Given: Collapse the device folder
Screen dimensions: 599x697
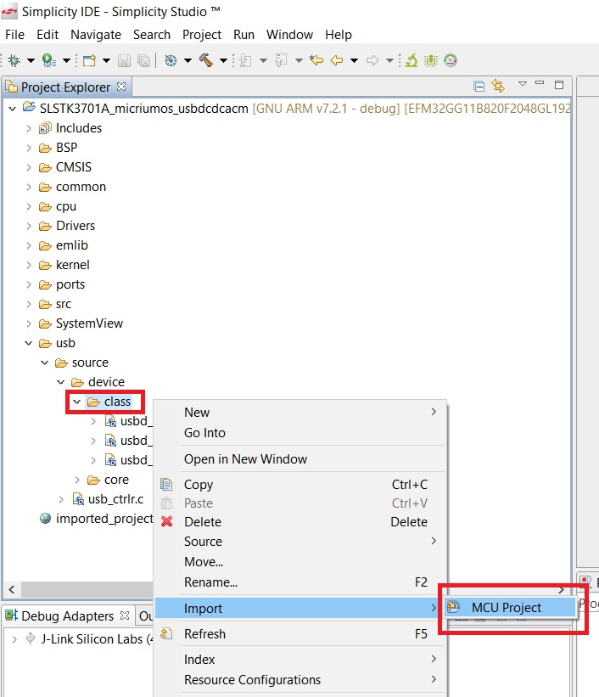Looking at the screenshot, I should tap(61, 382).
